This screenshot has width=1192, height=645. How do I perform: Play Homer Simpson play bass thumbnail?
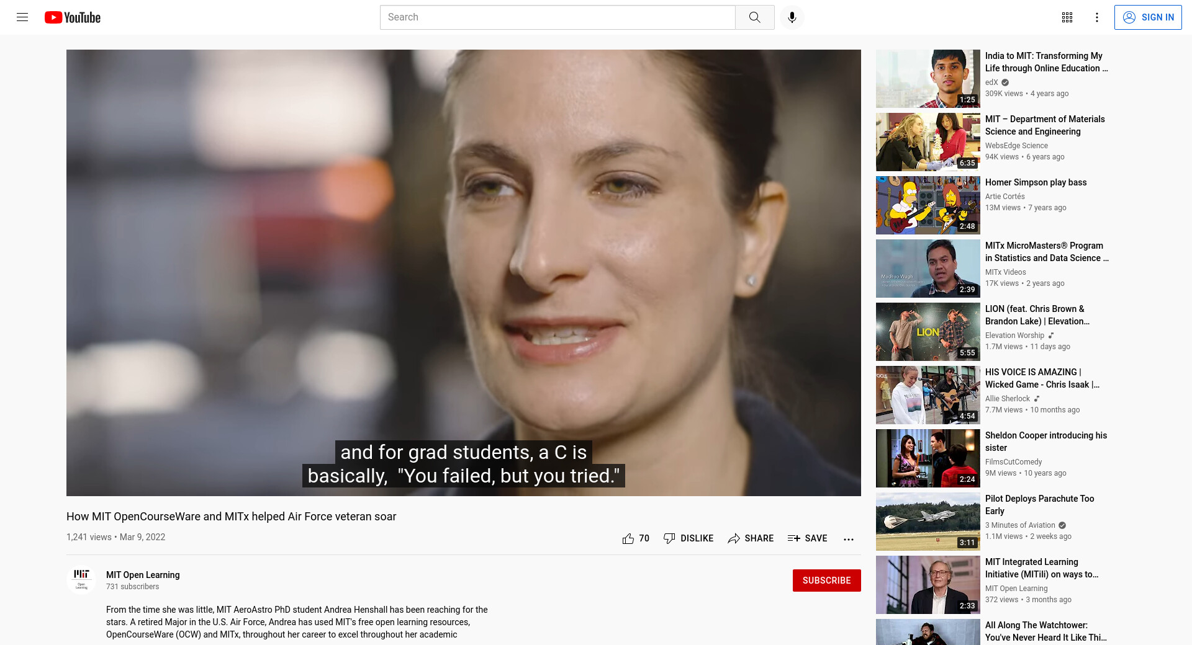pos(928,205)
